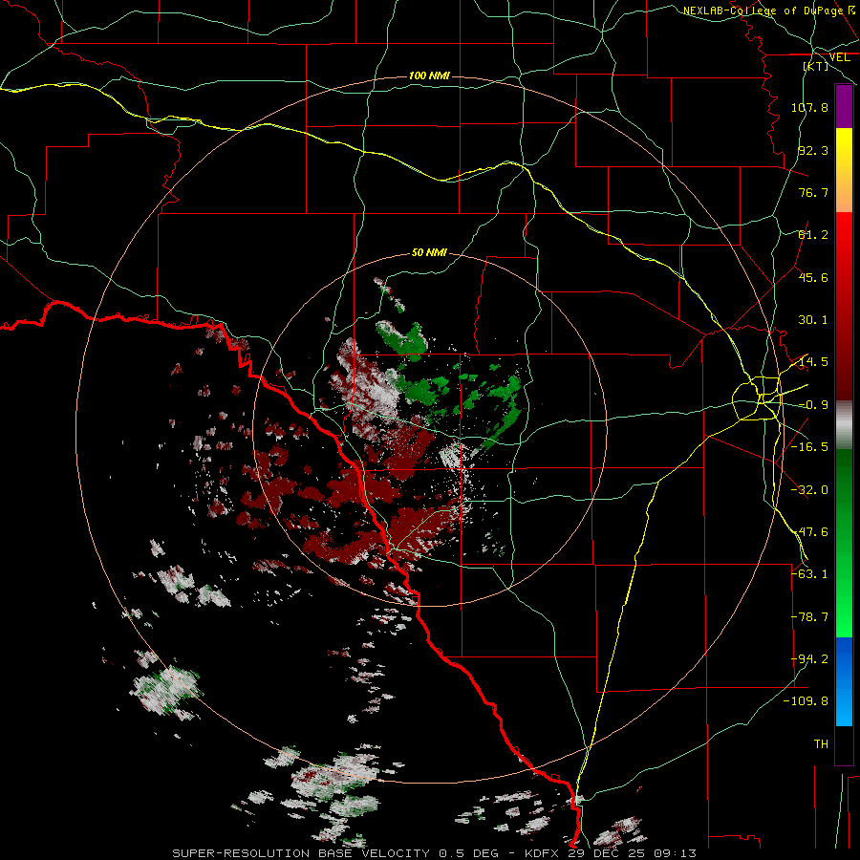Viewport: 860px width, 860px height.
Task: Pick the purple segment of the velocity color bar
Action: click(x=844, y=106)
